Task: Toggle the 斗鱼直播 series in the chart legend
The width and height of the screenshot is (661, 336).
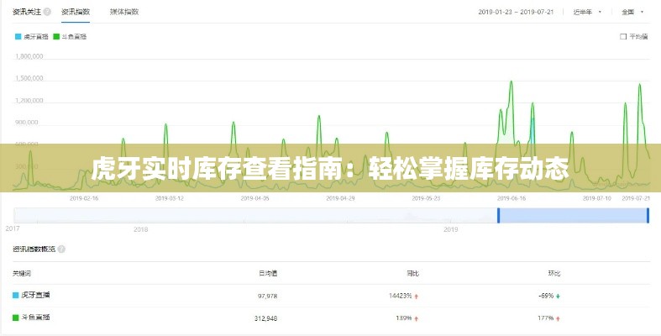Action: point(70,37)
